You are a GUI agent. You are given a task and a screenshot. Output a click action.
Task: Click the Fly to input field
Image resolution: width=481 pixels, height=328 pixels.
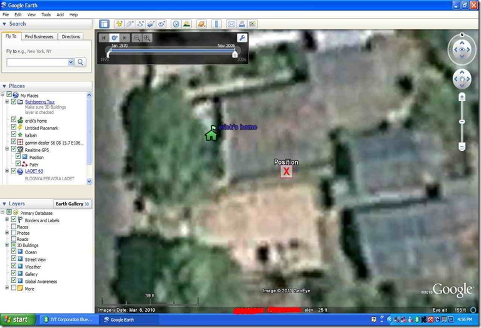(x=37, y=62)
